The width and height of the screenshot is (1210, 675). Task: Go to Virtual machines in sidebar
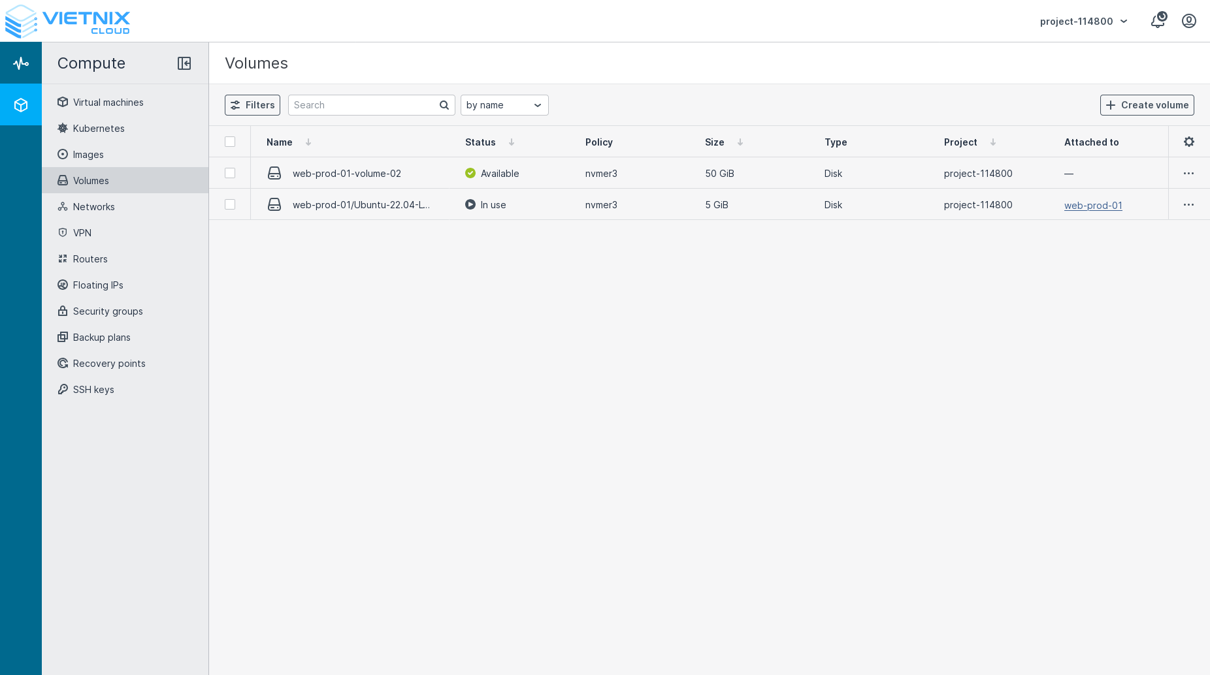pos(108,102)
